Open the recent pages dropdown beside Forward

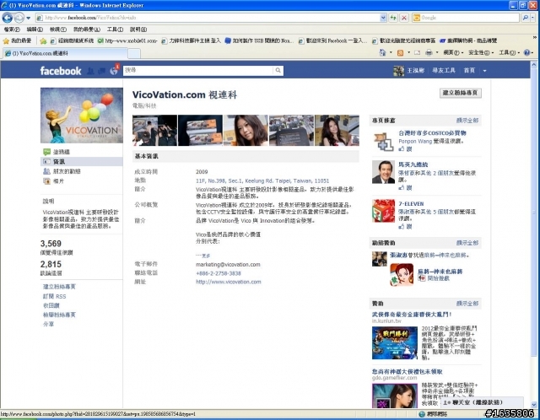[29, 18]
